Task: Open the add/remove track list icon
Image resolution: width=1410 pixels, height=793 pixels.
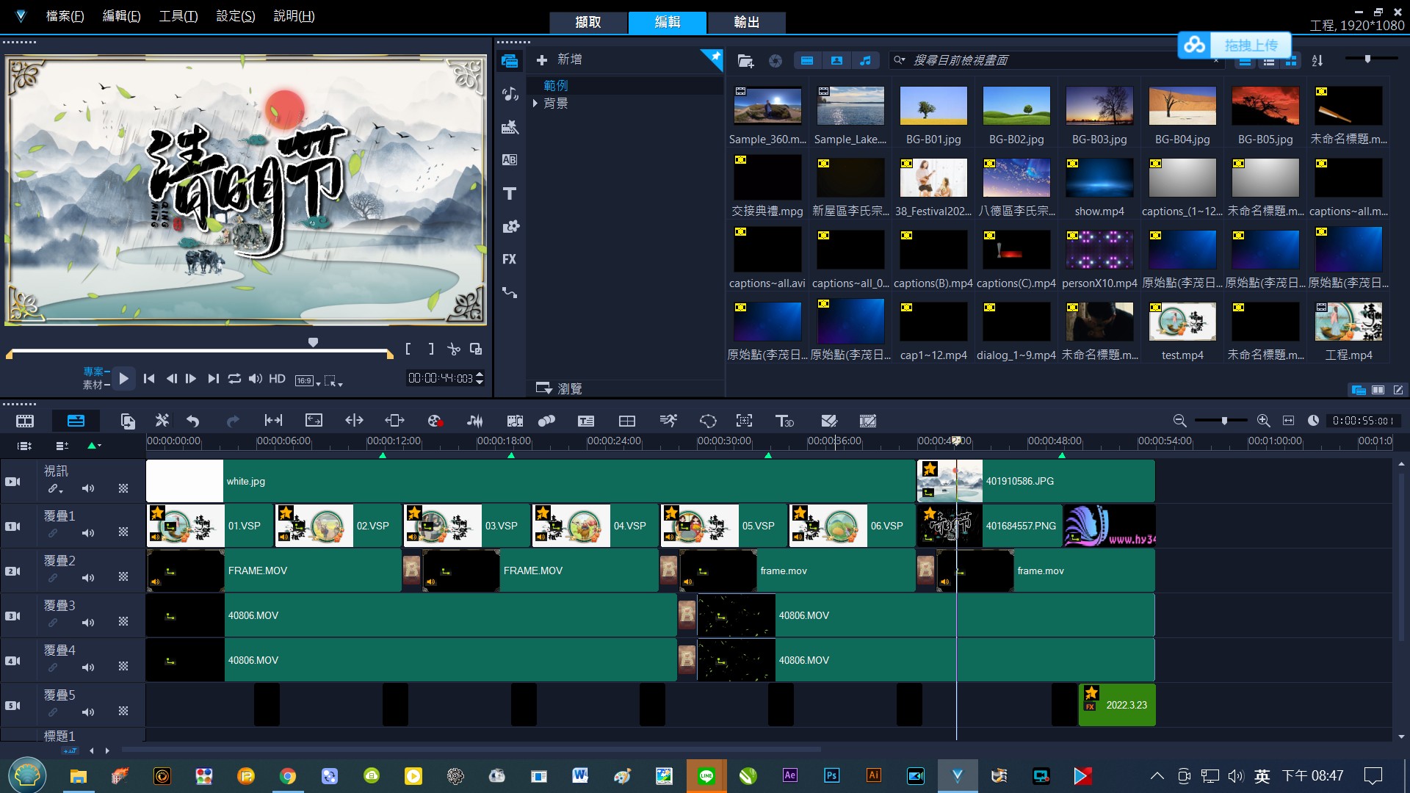Action: pyautogui.click(x=62, y=446)
